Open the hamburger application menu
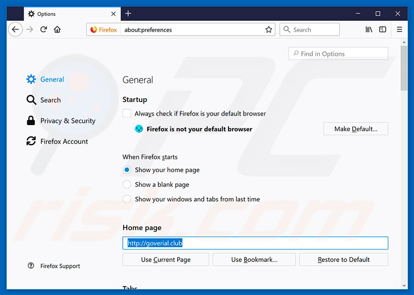 click(x=399, y=29)
